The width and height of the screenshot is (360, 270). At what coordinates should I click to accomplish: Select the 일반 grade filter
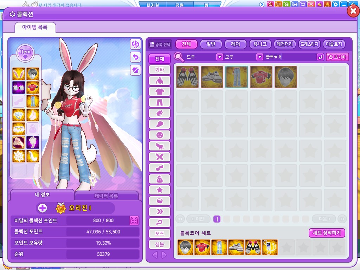coord(211,44)
